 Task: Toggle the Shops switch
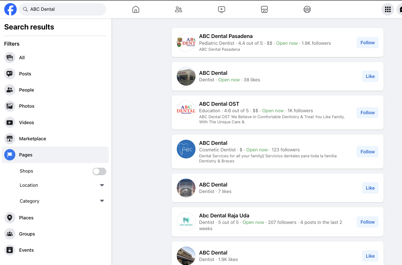coord(99,171)
